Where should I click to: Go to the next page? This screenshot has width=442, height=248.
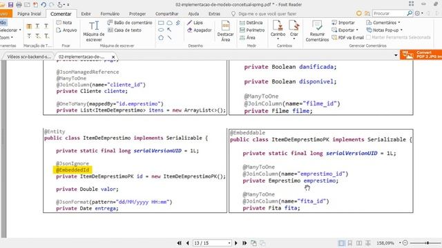click(x=236, y=243)
